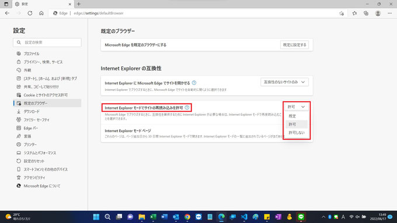Open the clock showing 13:49

(378, 217)
